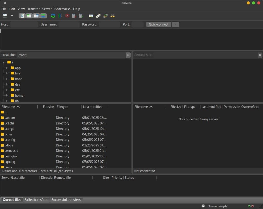The height and width of the screenshot is (209, 263).
Task: Select the .cargo directory
Action: coord(10,129)
